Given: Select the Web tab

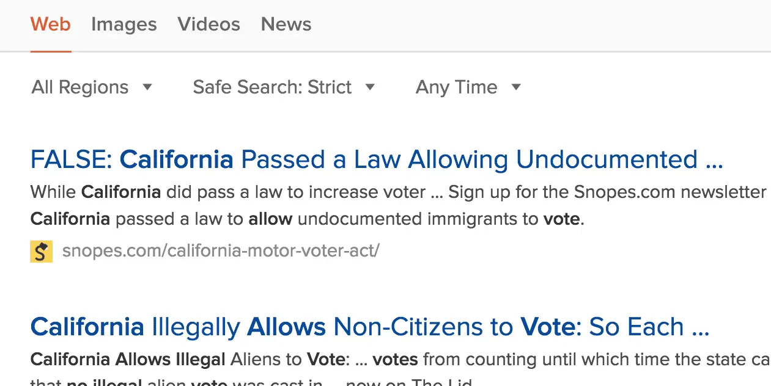Looking at the screenshot, I should coord(51,24).
